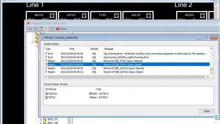Minimize the PROJECT dialog
Viewport: 220px width, 124px height.
[x=199, y=38]
